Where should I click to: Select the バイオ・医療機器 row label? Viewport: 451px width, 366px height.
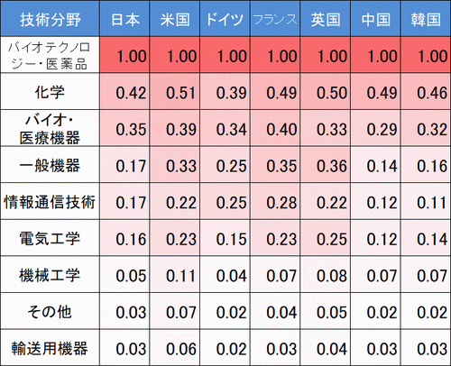coord(50,128)
